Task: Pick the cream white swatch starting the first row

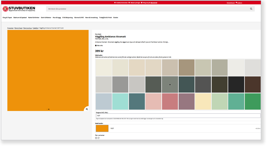Action: (104, 67)
